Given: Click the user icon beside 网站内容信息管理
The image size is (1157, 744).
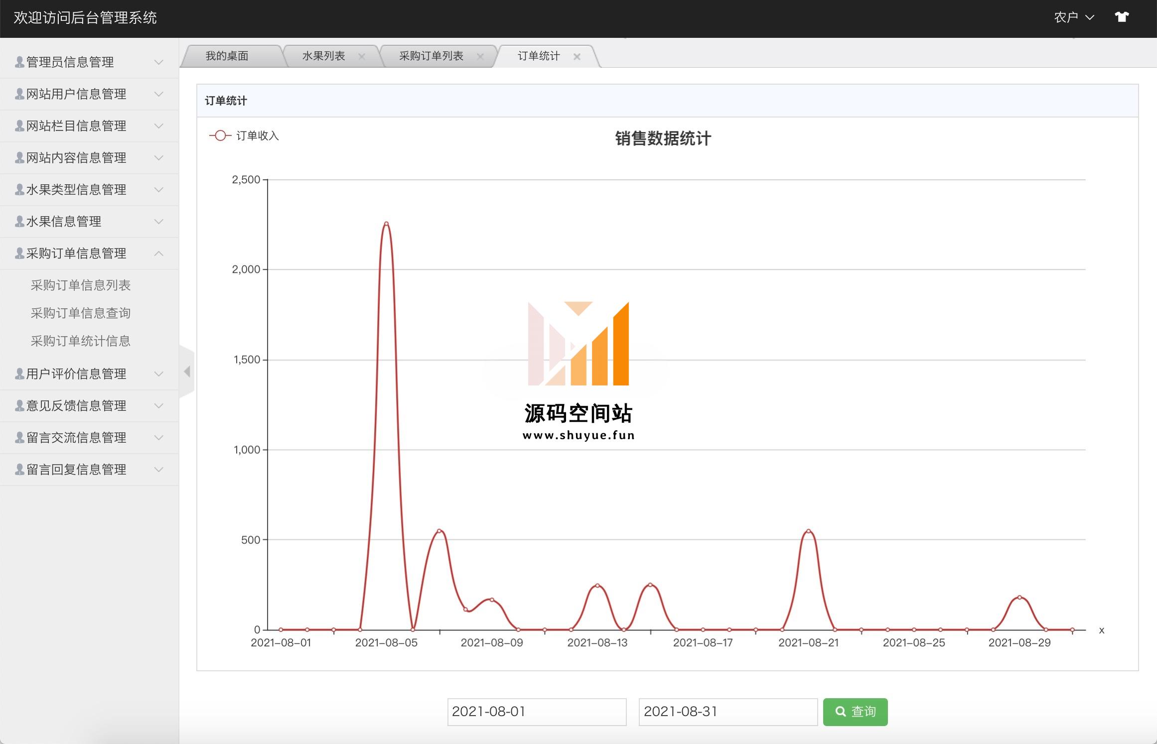Looking at the screenshot, I should 19,158.
